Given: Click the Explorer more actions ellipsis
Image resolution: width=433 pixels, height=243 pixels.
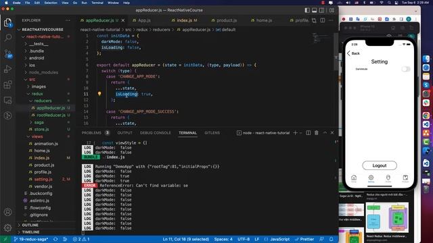Looking at the screenshot, I should pos(68,20).
